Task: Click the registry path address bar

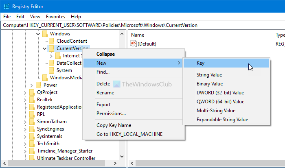Action: click(143, 25)
